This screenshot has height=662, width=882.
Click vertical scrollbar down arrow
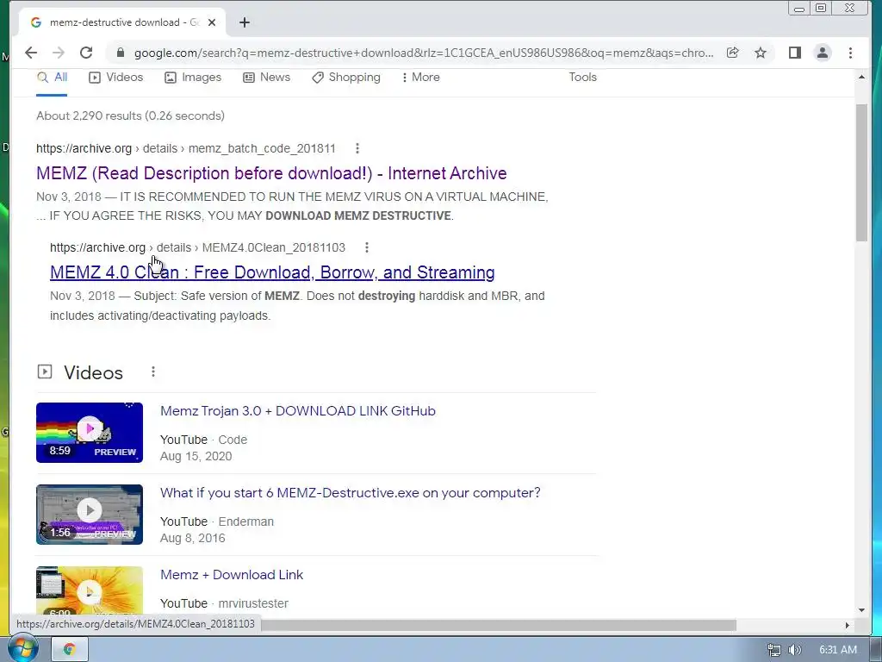tap(861, 609)
